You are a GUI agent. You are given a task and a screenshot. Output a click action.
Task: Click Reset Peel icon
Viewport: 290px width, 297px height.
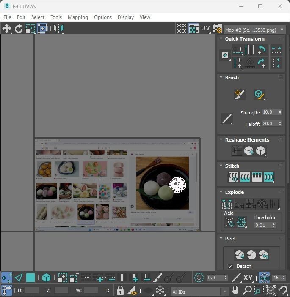(x=263, y=255)
